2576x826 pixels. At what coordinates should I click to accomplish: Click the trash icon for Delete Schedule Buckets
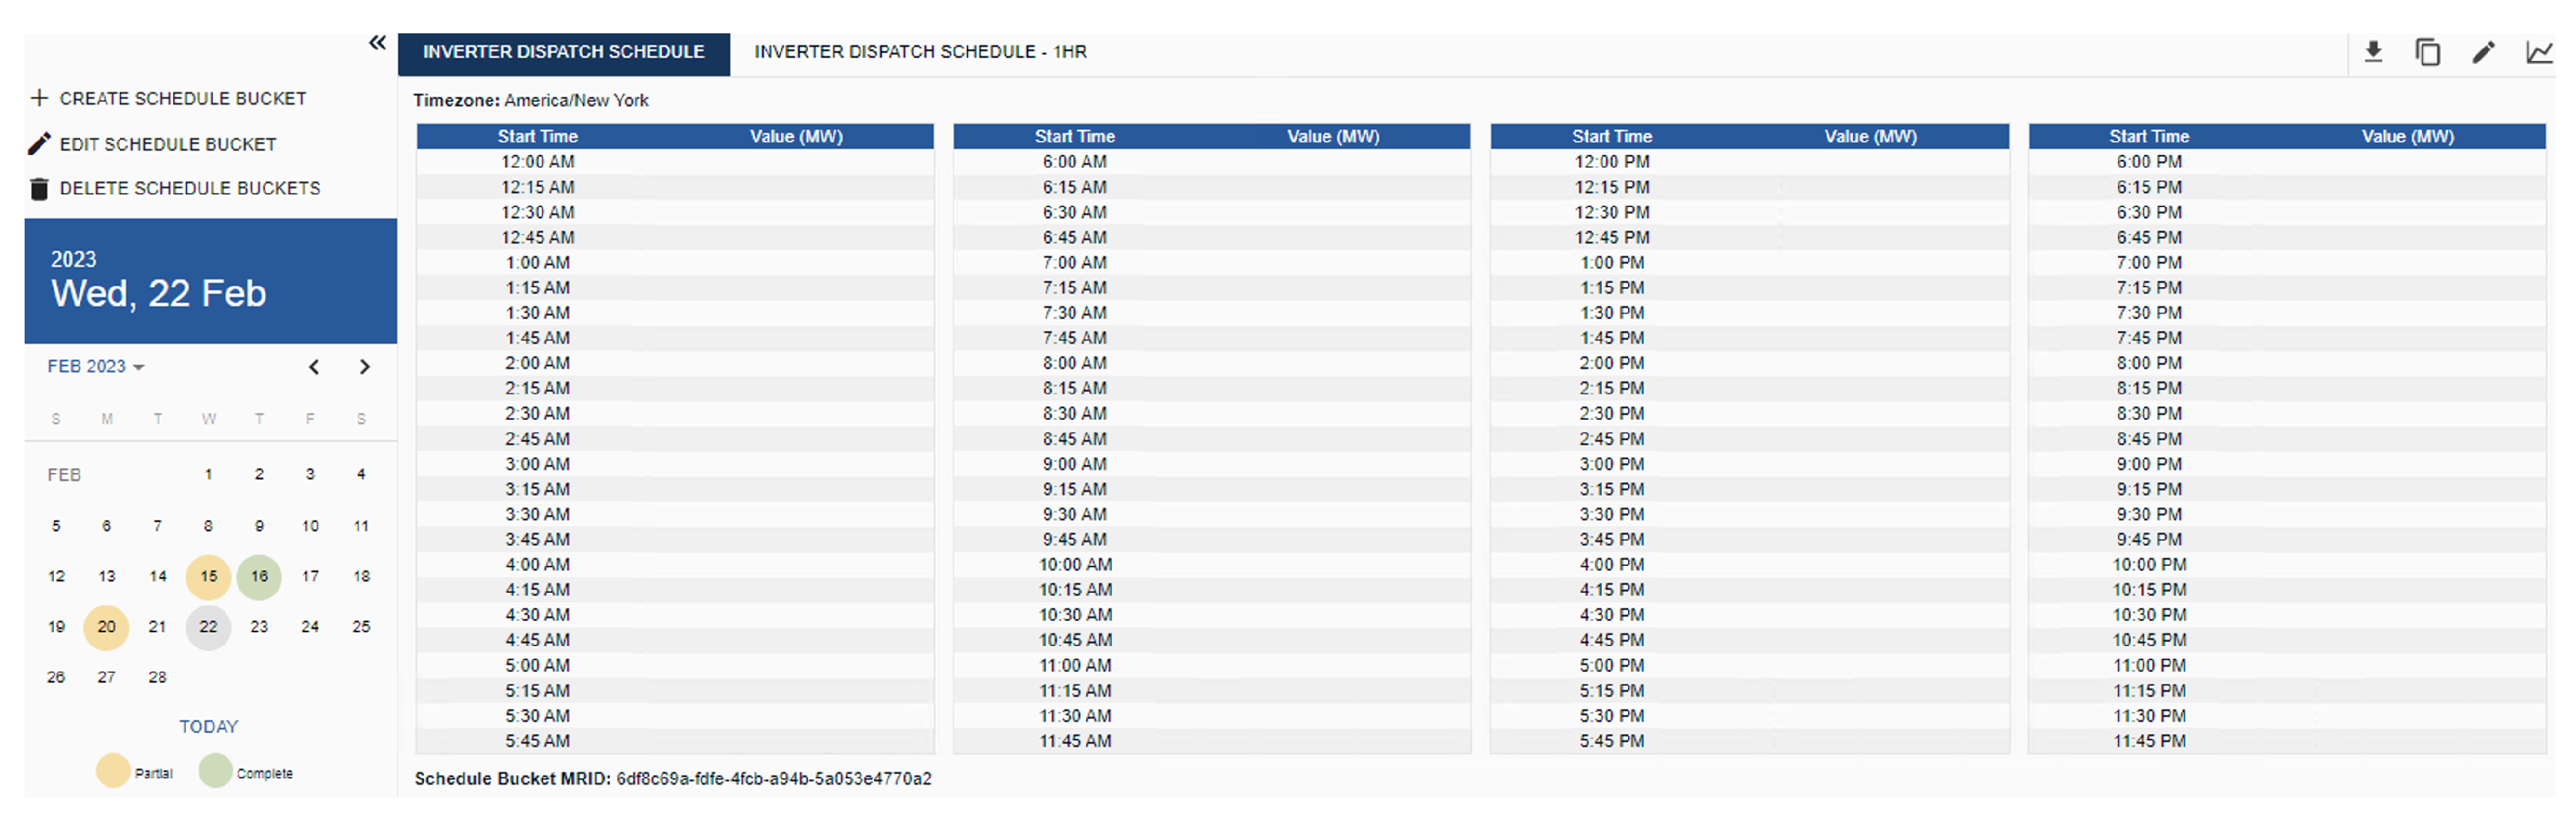(39, 189)
